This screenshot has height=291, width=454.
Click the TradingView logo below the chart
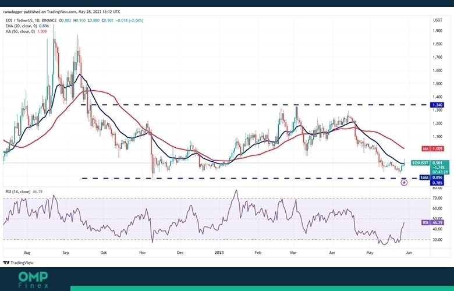(18, 263)
